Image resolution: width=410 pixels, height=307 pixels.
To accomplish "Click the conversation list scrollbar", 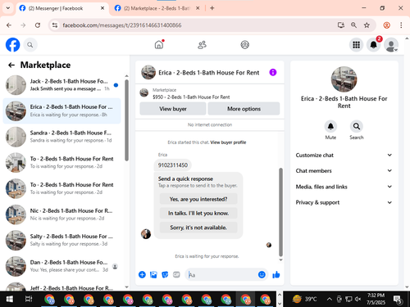I will click(x=126, y=120).
